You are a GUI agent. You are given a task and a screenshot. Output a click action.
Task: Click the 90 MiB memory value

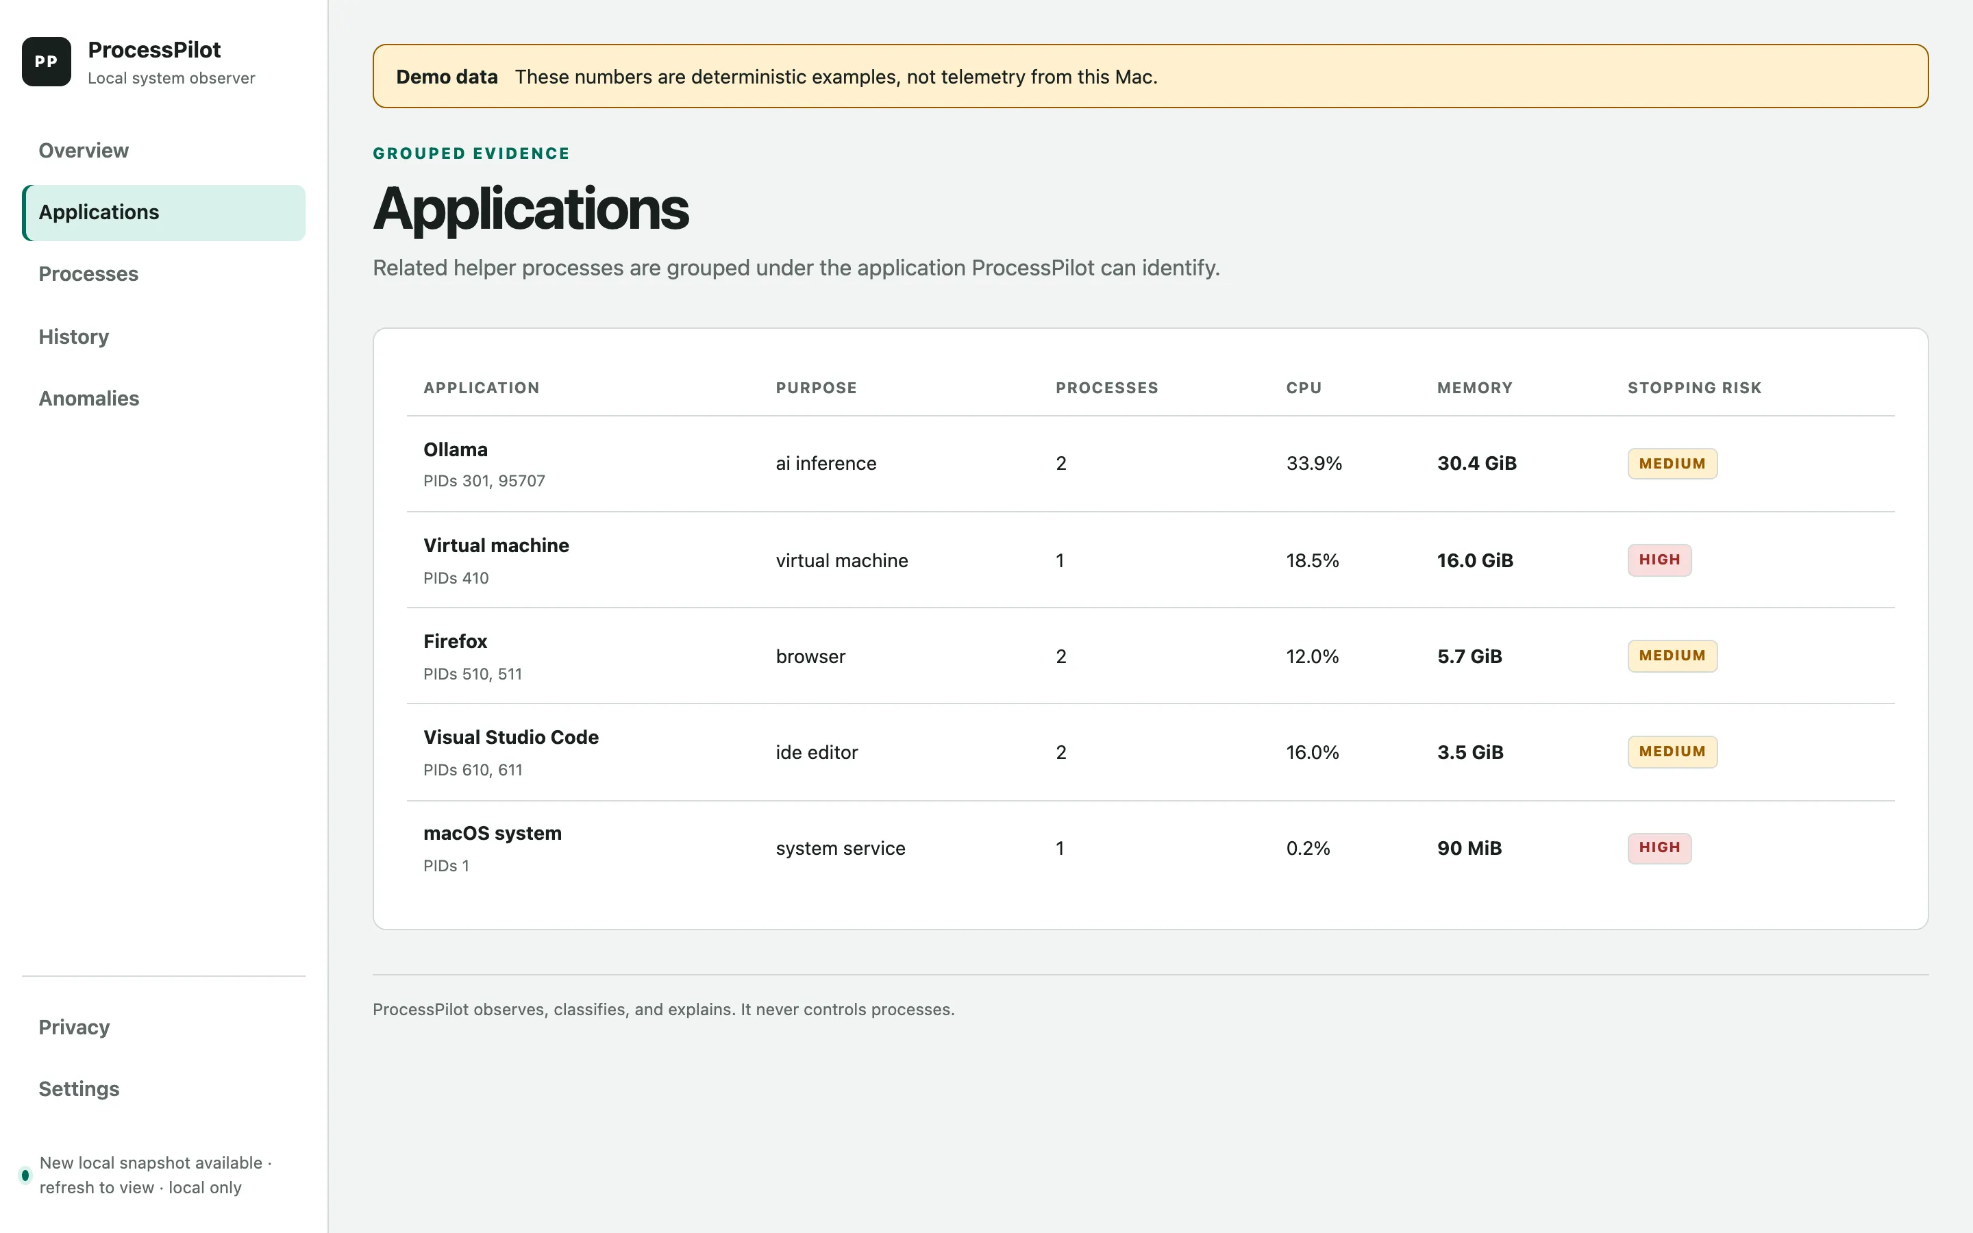click(x=1469, y=849)
